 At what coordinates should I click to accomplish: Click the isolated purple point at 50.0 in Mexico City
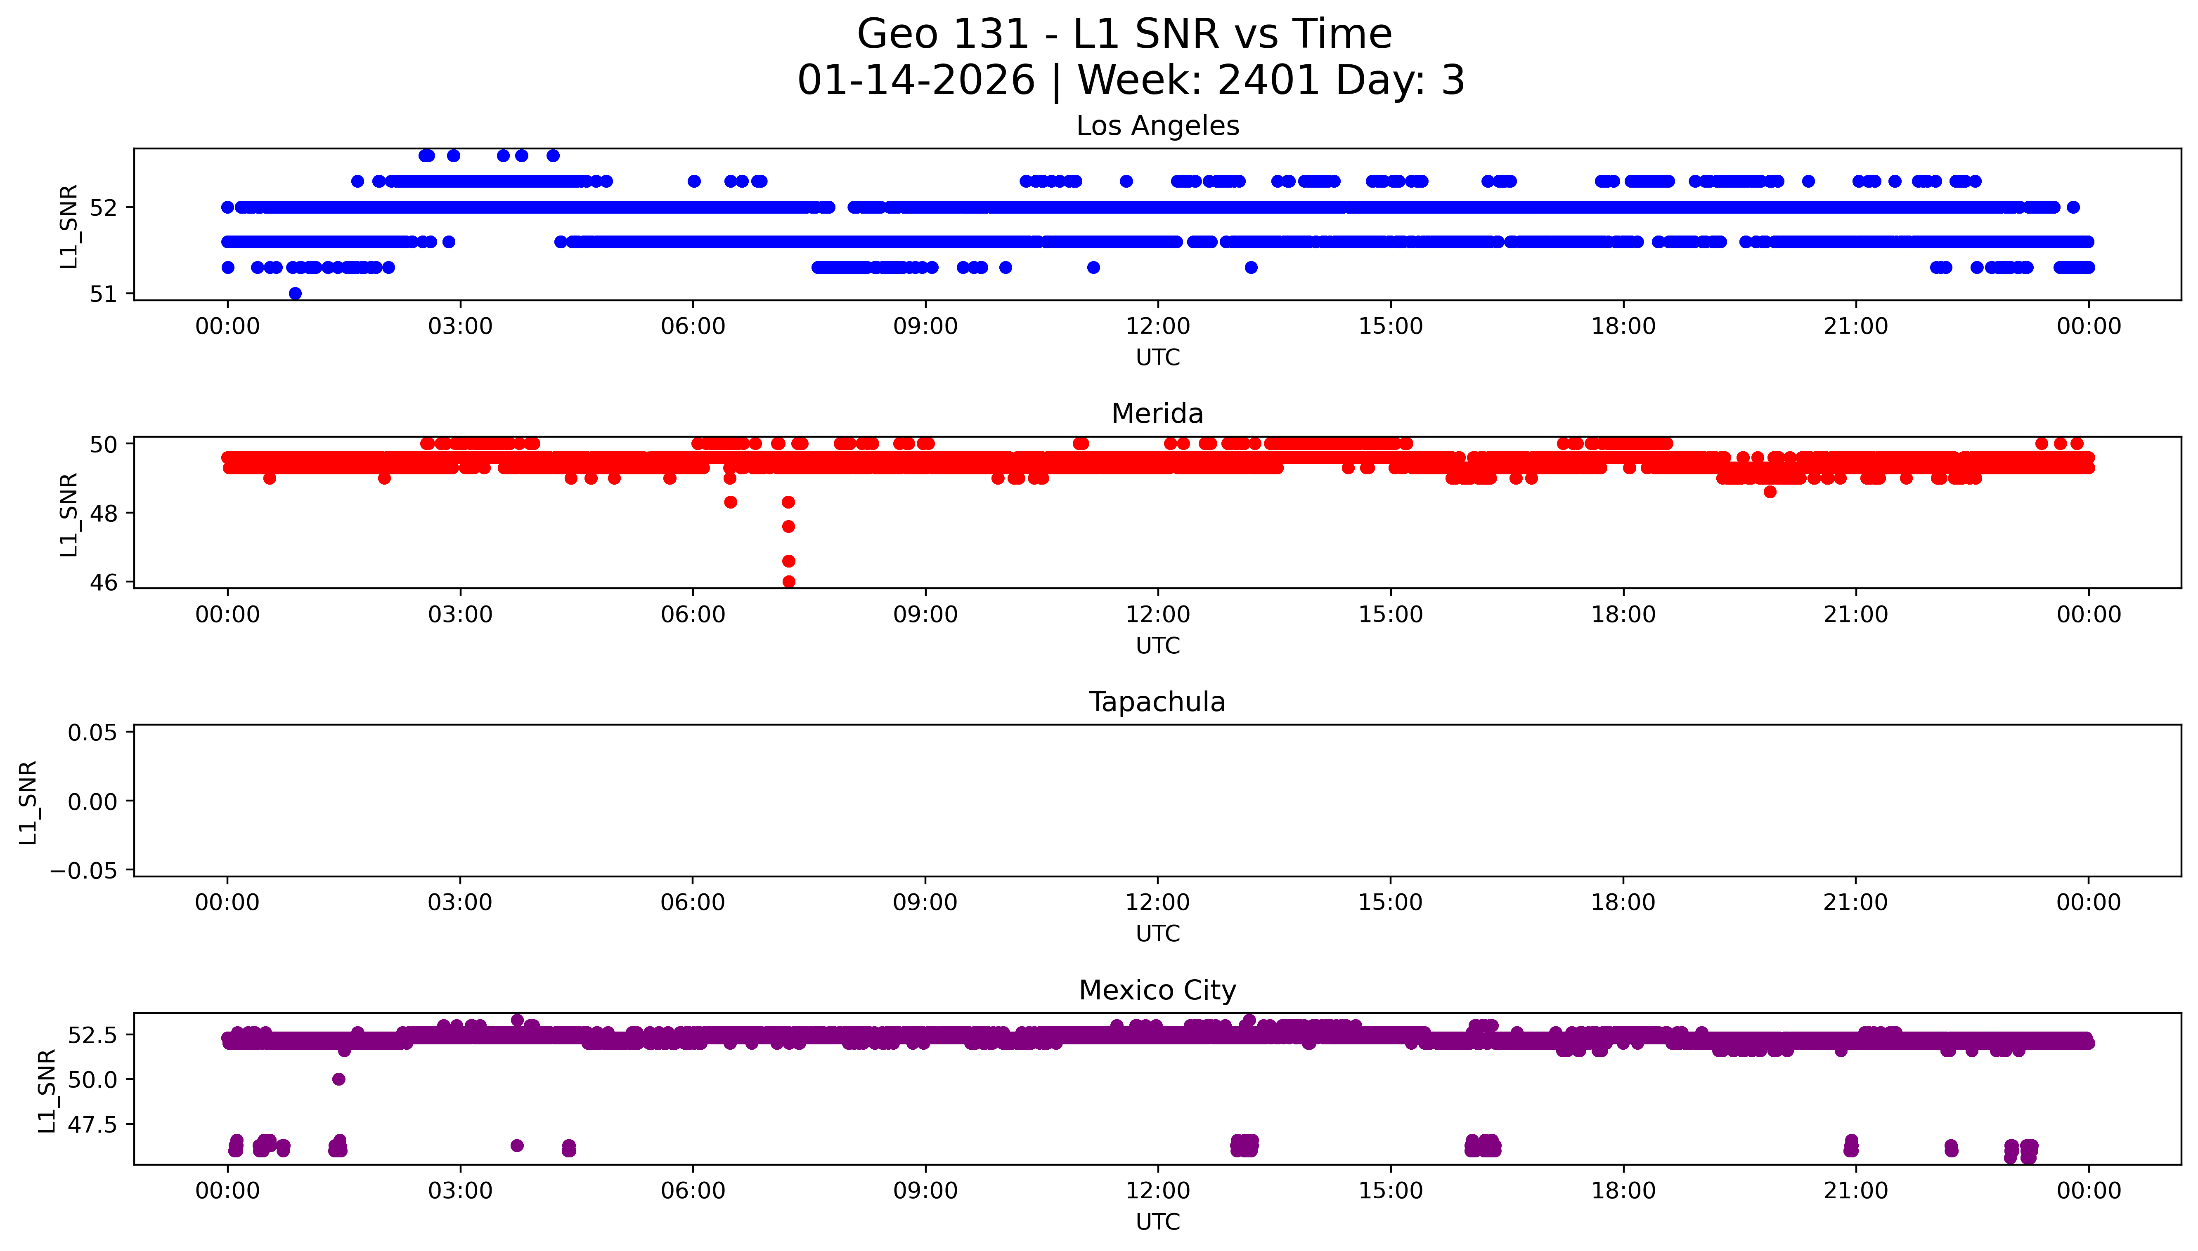pos(339,1079)
